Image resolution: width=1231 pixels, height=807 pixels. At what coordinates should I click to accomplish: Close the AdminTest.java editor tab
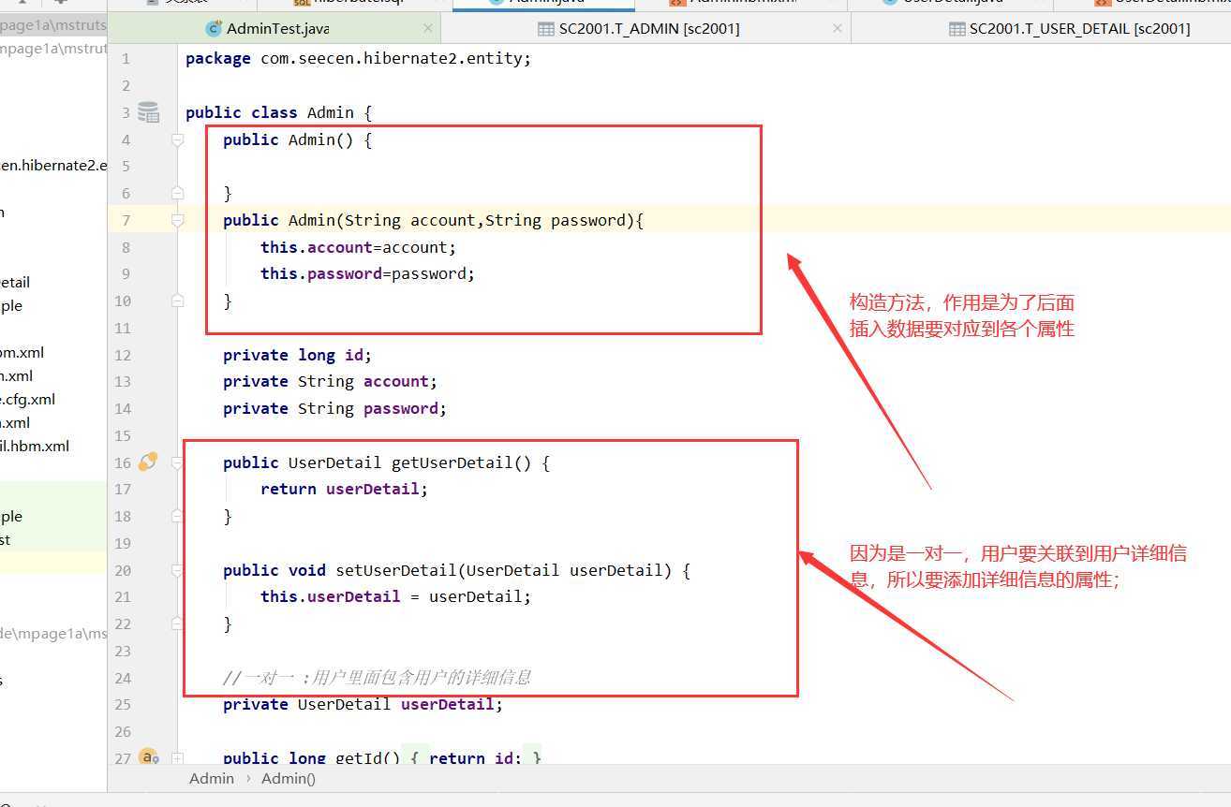(x=428, y=28)
